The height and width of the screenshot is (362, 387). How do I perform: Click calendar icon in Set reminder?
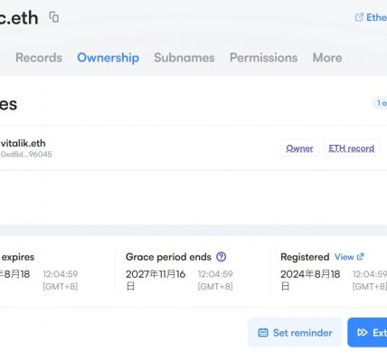click(x=263, y=332)
